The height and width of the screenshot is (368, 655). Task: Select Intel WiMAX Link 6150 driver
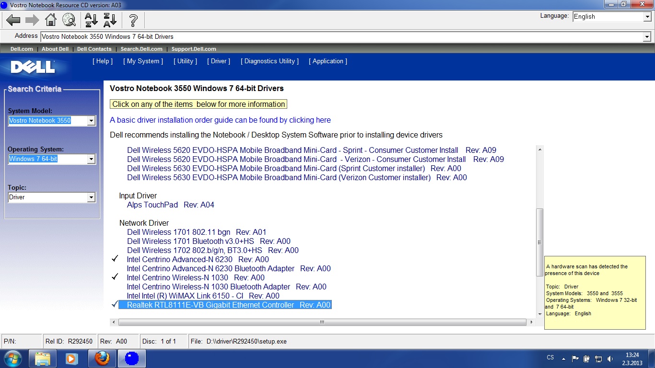click(x=203, y=296)
